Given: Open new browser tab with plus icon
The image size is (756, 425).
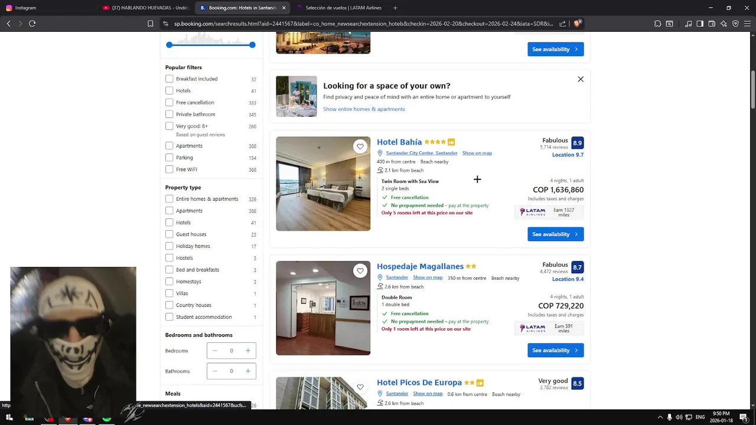Looking at the screenshot, I should point(395,8).
